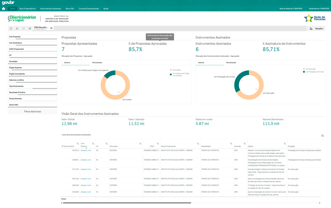Open the Possui Emenda filter

pos(32,99)
